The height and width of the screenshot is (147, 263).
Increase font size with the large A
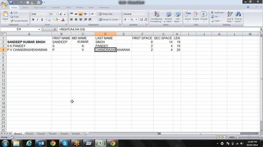pos(60,14)
